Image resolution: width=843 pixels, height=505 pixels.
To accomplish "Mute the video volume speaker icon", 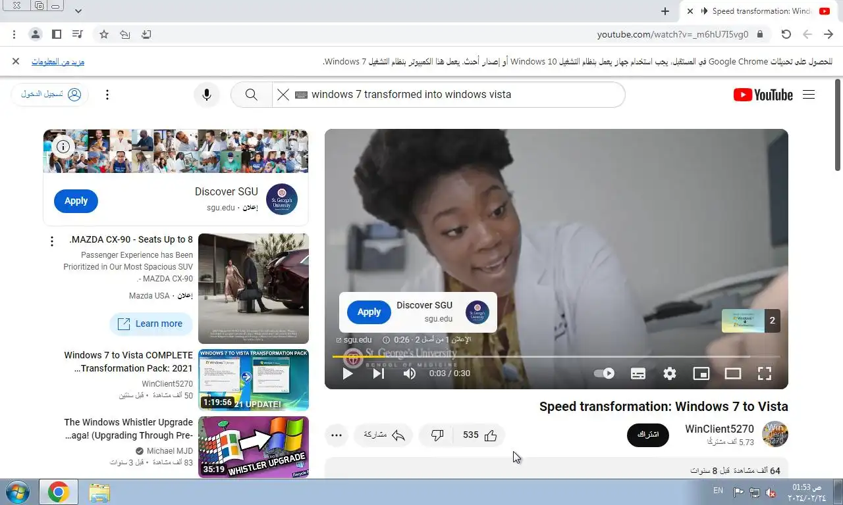I will [x=410, y=373].
